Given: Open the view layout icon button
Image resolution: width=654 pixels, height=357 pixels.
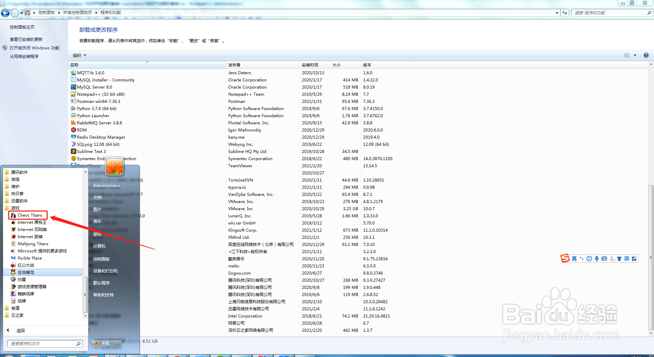Looking at the screenshot, I should point(627,55).
